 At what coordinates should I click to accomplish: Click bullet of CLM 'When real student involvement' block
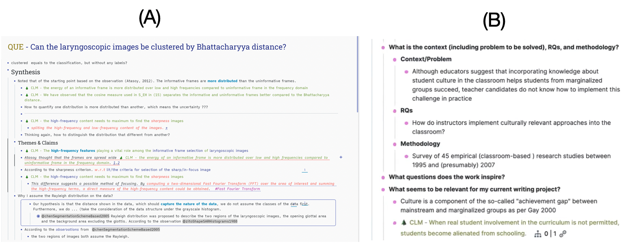[395, 223]
